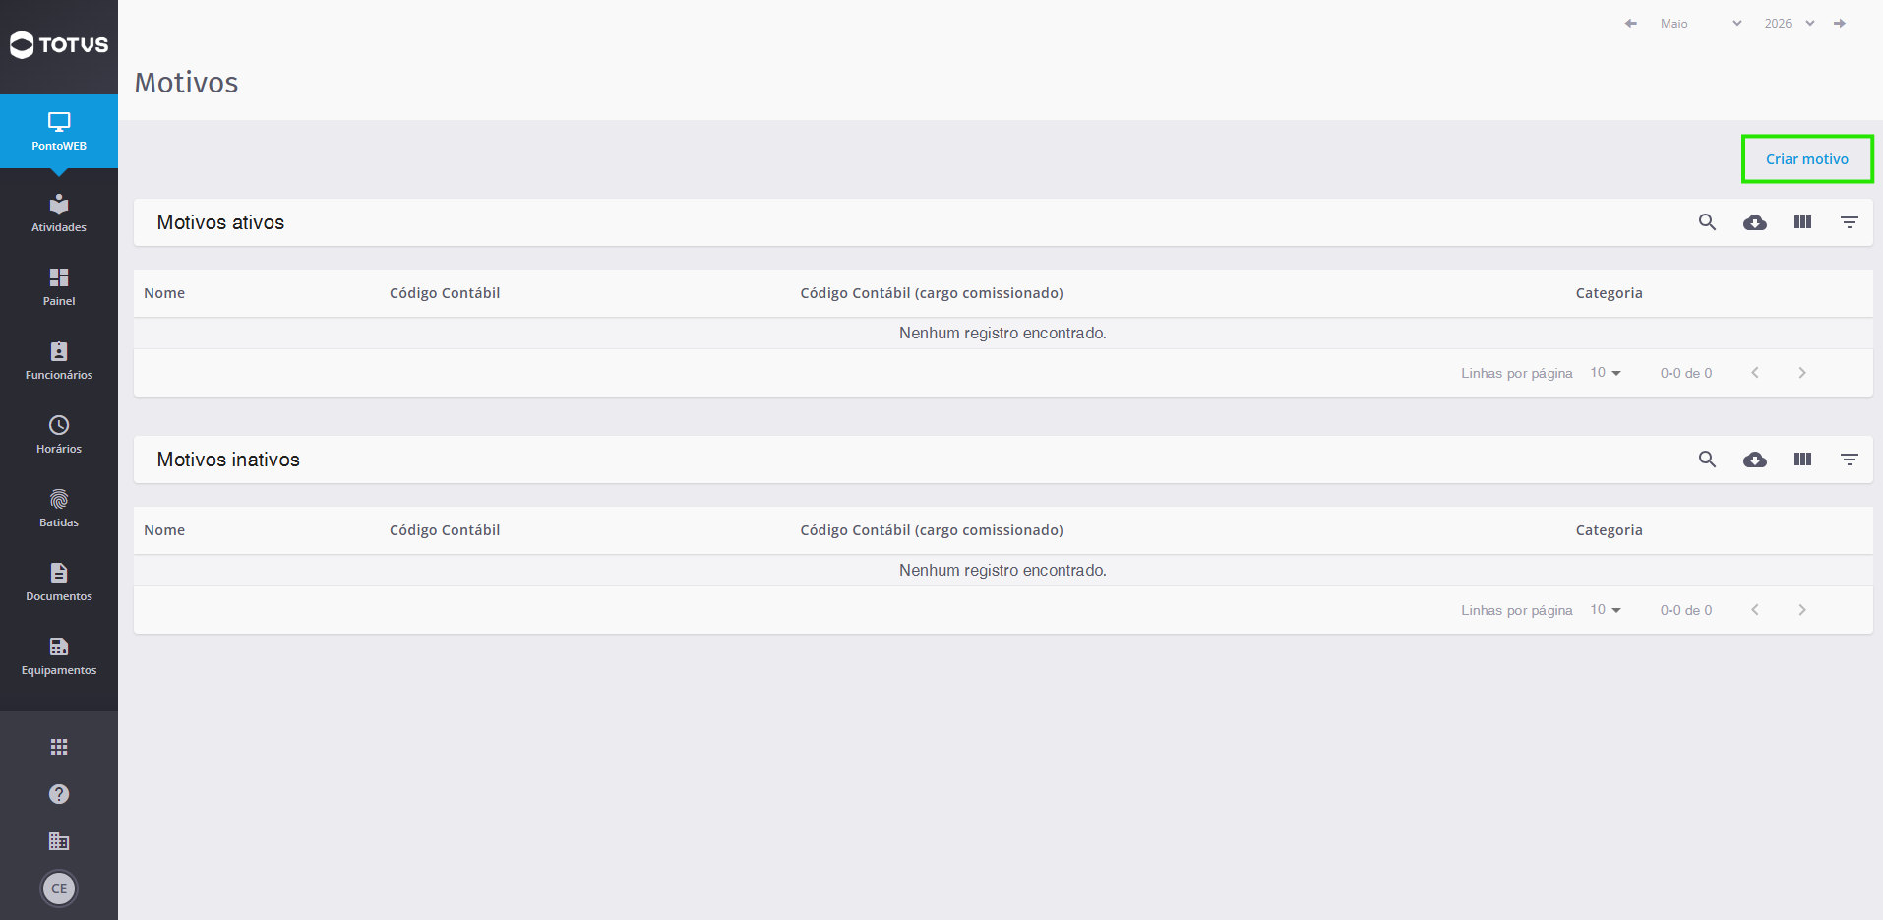This screenshot has width=1883, height=920.
Task: Show column options for Motivos inativos
Action: [x=1802, y=460]
